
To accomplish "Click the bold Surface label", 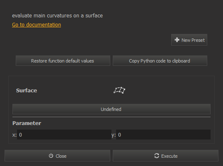I will tap(27, 91).
